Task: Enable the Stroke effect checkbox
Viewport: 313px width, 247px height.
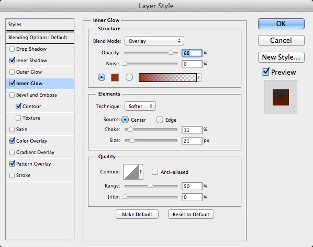Action: click(x=12, y=175)
